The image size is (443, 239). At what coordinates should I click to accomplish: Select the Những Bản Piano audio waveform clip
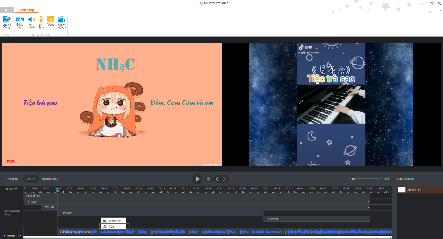tap(225, 232)
